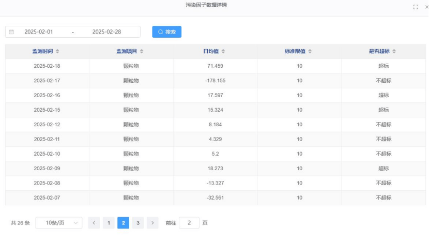Click the end date 2025-02-28 field

[x=106, y=32]
